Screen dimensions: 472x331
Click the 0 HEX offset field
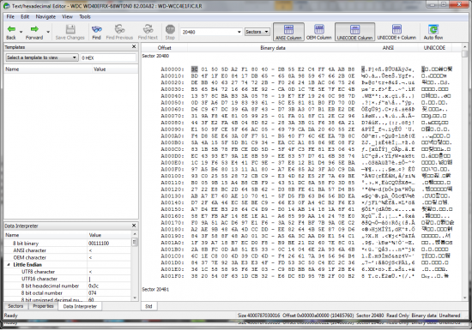(108, 57)
